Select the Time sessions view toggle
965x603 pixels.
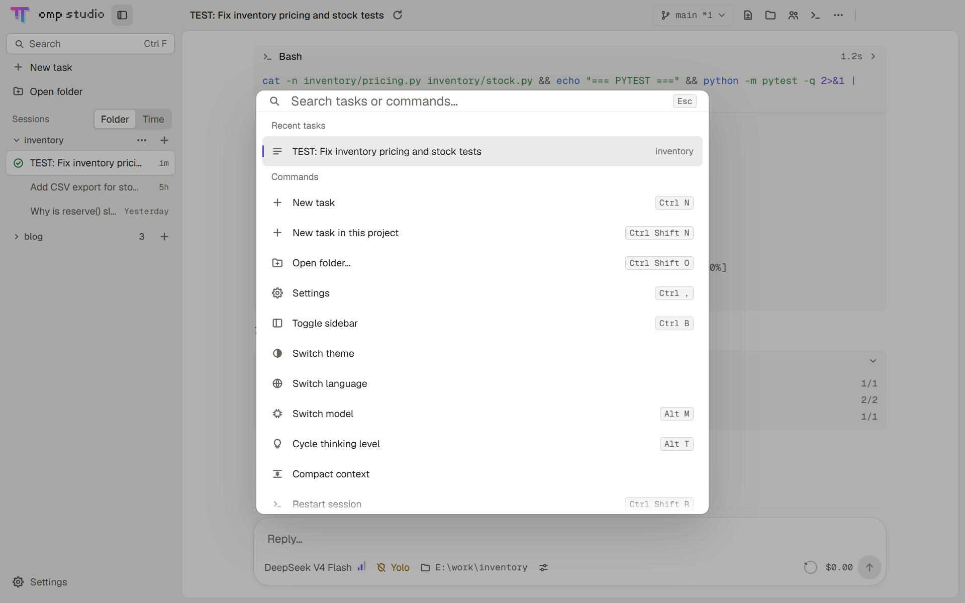(153, 119)
